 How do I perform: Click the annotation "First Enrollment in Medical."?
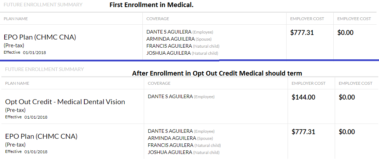click(151, 5)
